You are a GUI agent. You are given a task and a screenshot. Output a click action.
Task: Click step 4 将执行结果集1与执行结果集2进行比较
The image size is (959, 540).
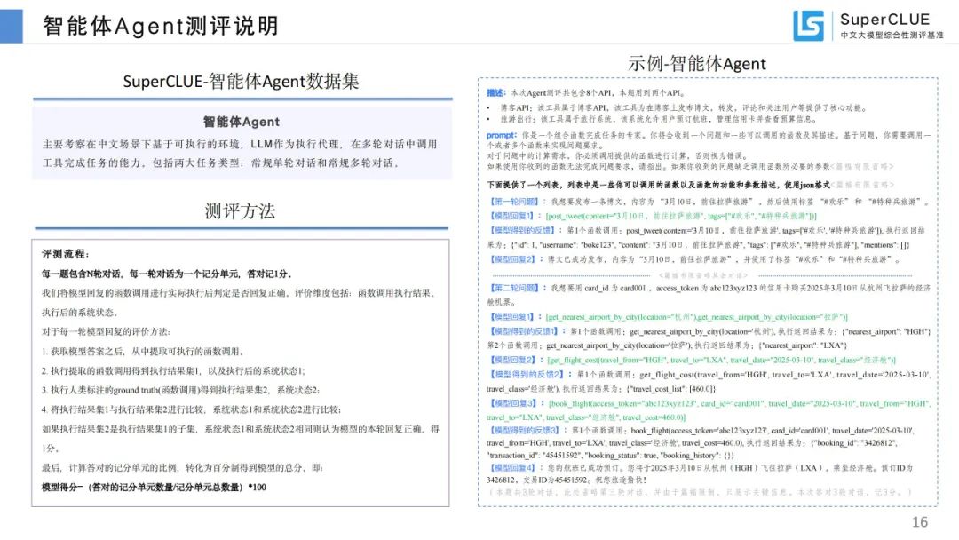192,409
